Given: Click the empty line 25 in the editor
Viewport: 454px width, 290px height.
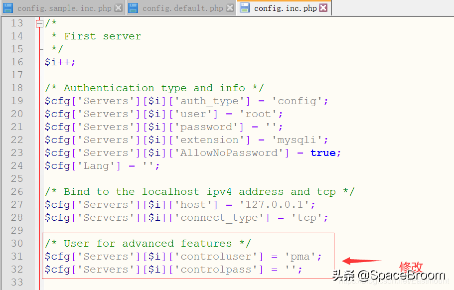Looking at the screenshot, I should (x=75, y=178).
